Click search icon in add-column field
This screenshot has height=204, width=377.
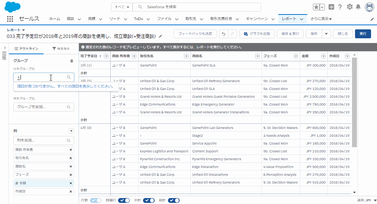click(x=69, y=140)
